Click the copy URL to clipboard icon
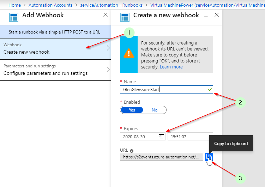The image size is (265, 187). click(209, 157)
